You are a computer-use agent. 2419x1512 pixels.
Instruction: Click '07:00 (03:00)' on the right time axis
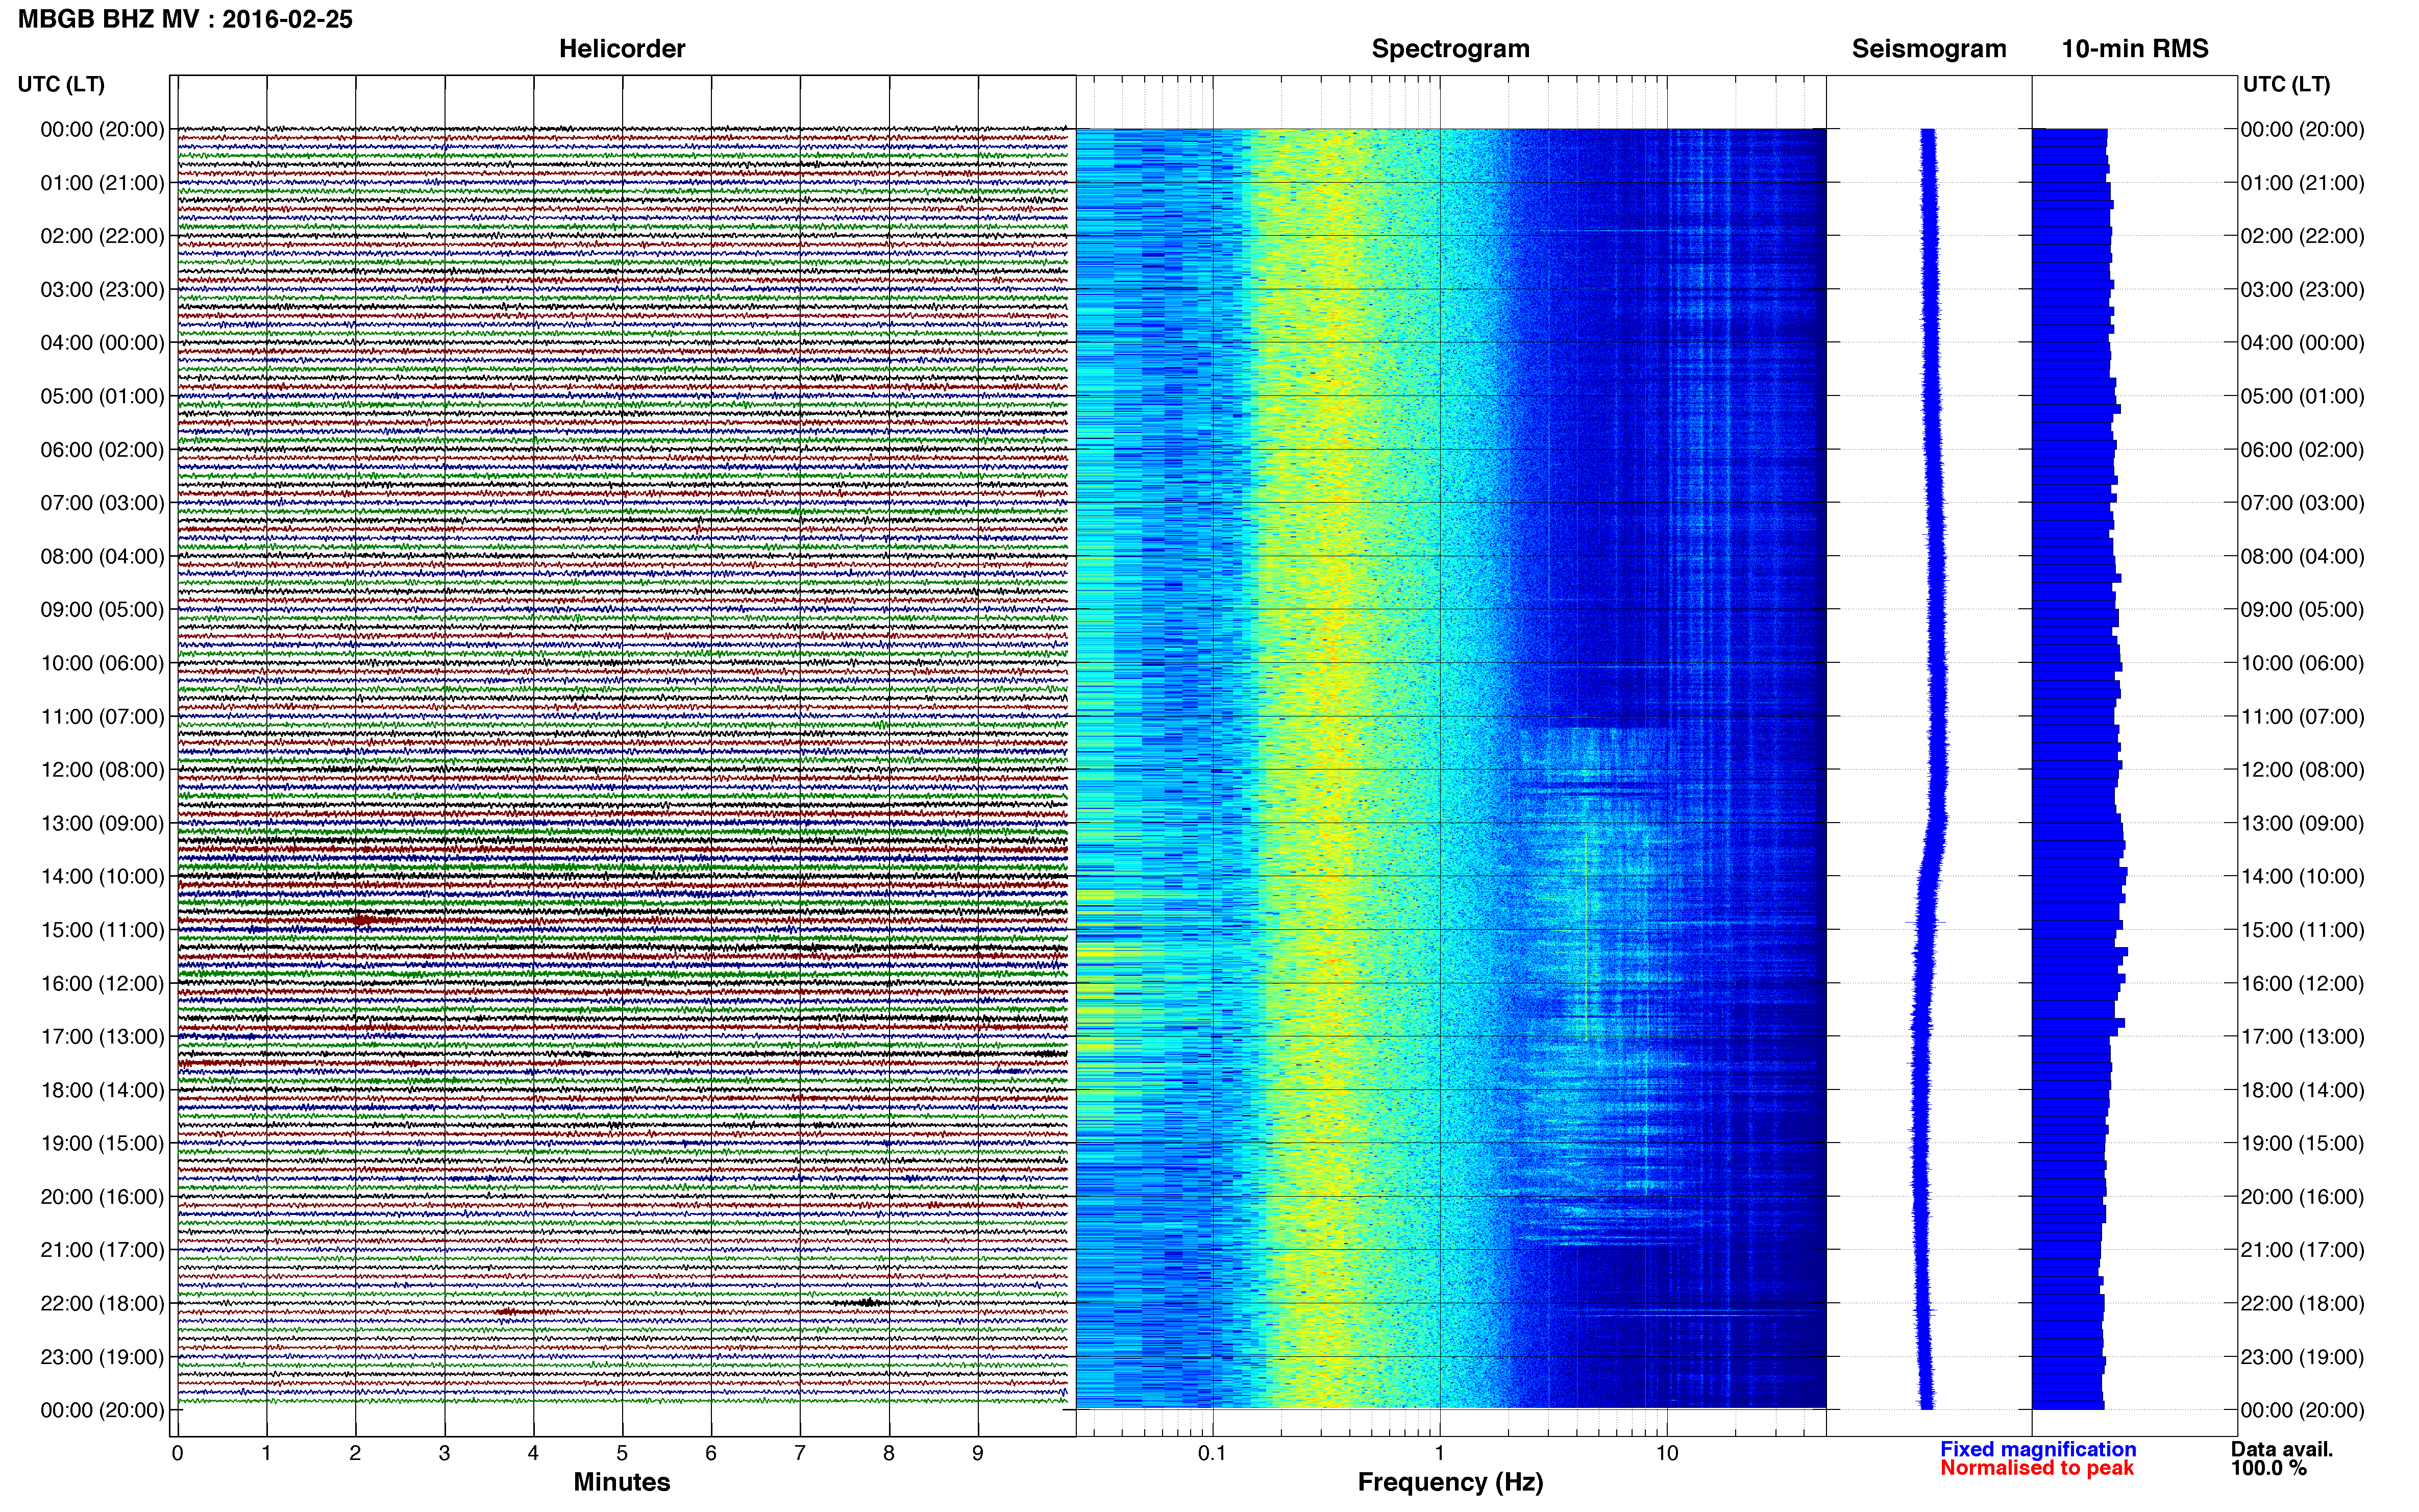click(2303, 503)
